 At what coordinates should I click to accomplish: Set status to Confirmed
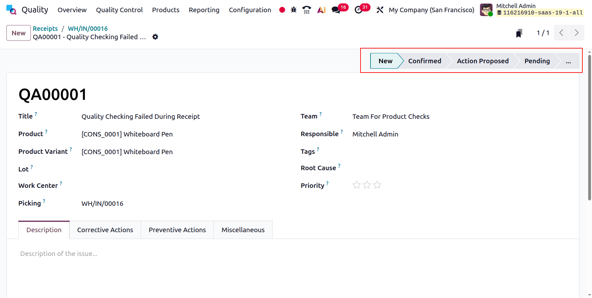(424, 61)
